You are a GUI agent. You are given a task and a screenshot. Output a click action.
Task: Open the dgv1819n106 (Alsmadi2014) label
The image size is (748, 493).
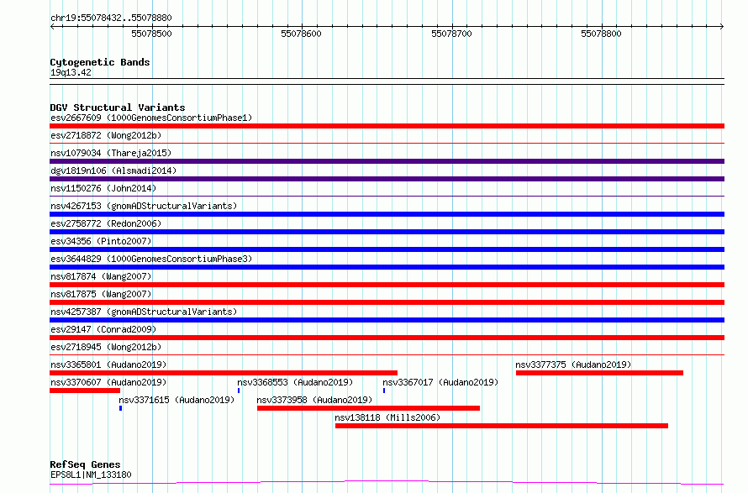pyautogui.click(x=113, y=170)
